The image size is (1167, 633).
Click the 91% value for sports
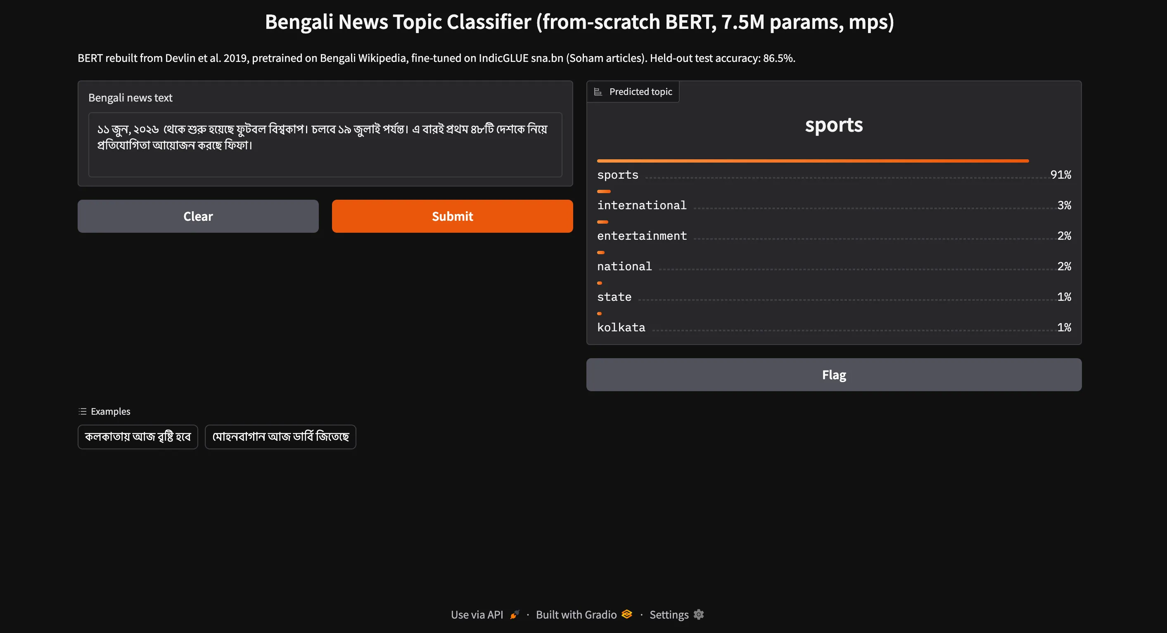pos(1060,175)
